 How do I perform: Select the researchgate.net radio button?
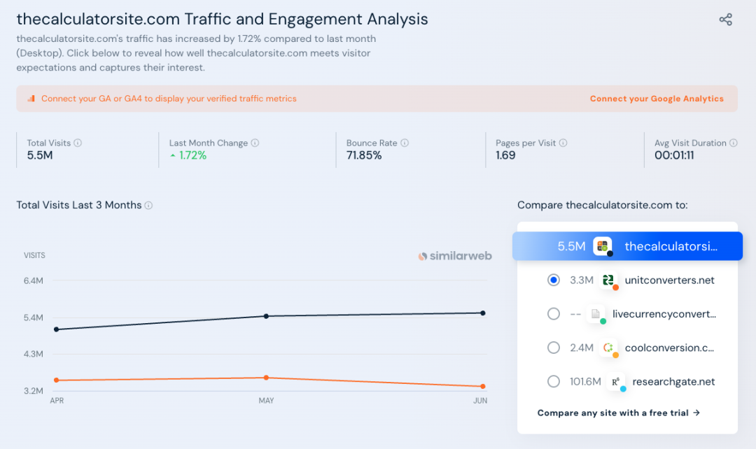coord(554,382)
